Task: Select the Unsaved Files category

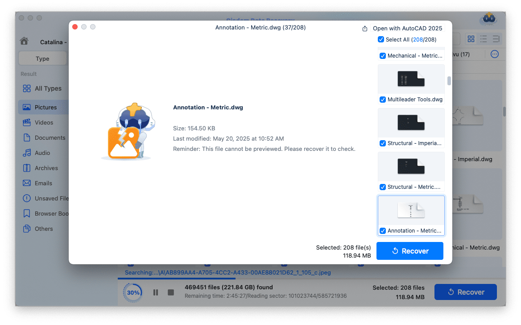Action: (x=49, y=198)
